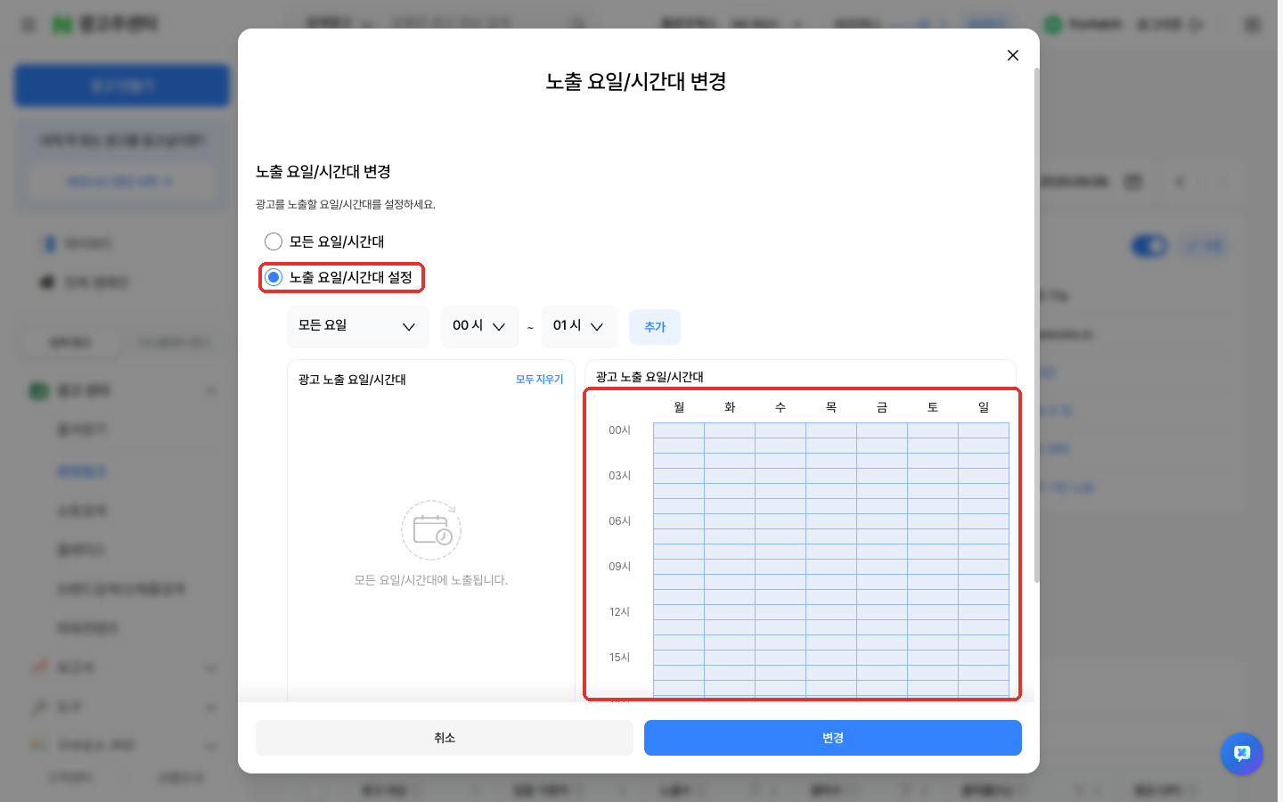Click the 일 column header in schedule grid
The width and height of the screenshot is (1283, 802).
(984, 407)
